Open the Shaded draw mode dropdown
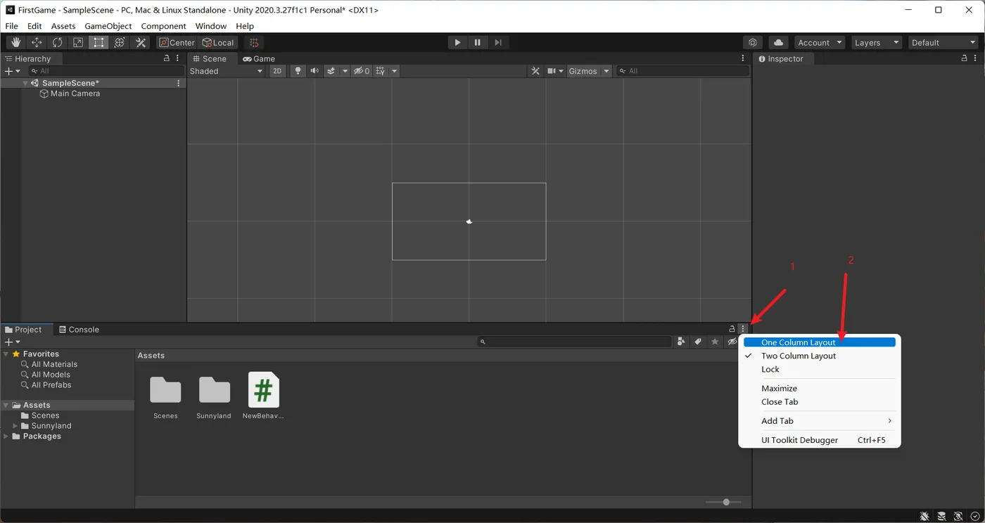985x523 pixels. point(226,71)
